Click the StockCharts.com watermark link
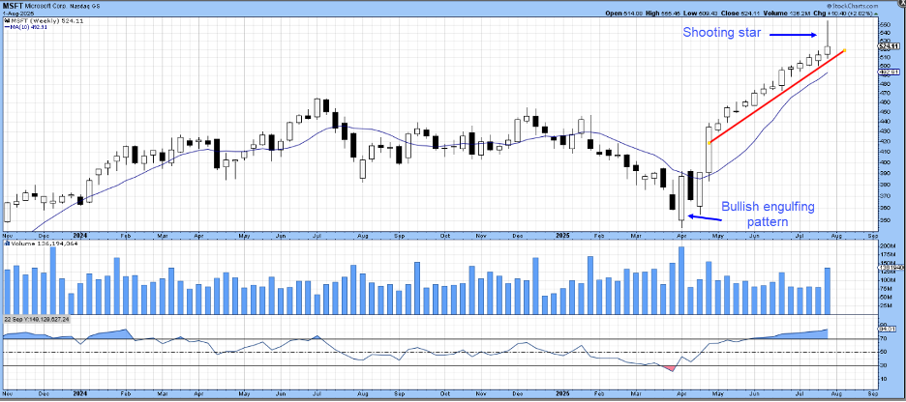The width and height of the screenshot is (906, 402). 870,7
